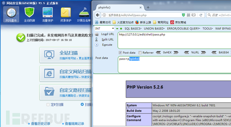Click Load URL in HackBar

tap(107, 34)
